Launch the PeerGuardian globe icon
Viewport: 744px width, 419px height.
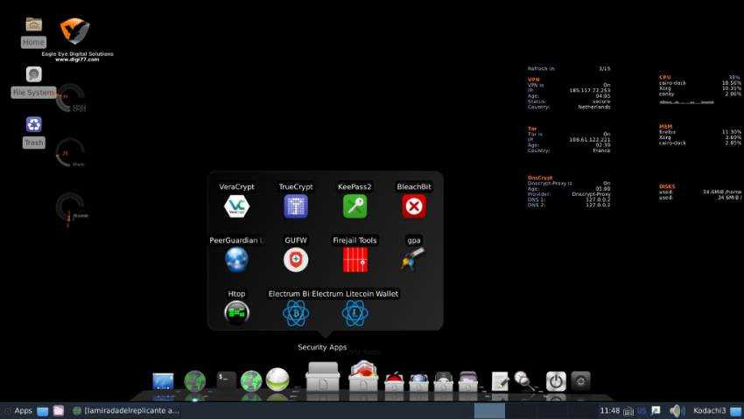coord(236,260)
